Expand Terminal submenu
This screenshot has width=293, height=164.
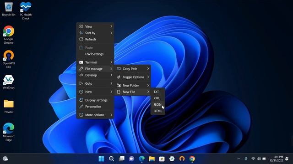tap(95, 62)
